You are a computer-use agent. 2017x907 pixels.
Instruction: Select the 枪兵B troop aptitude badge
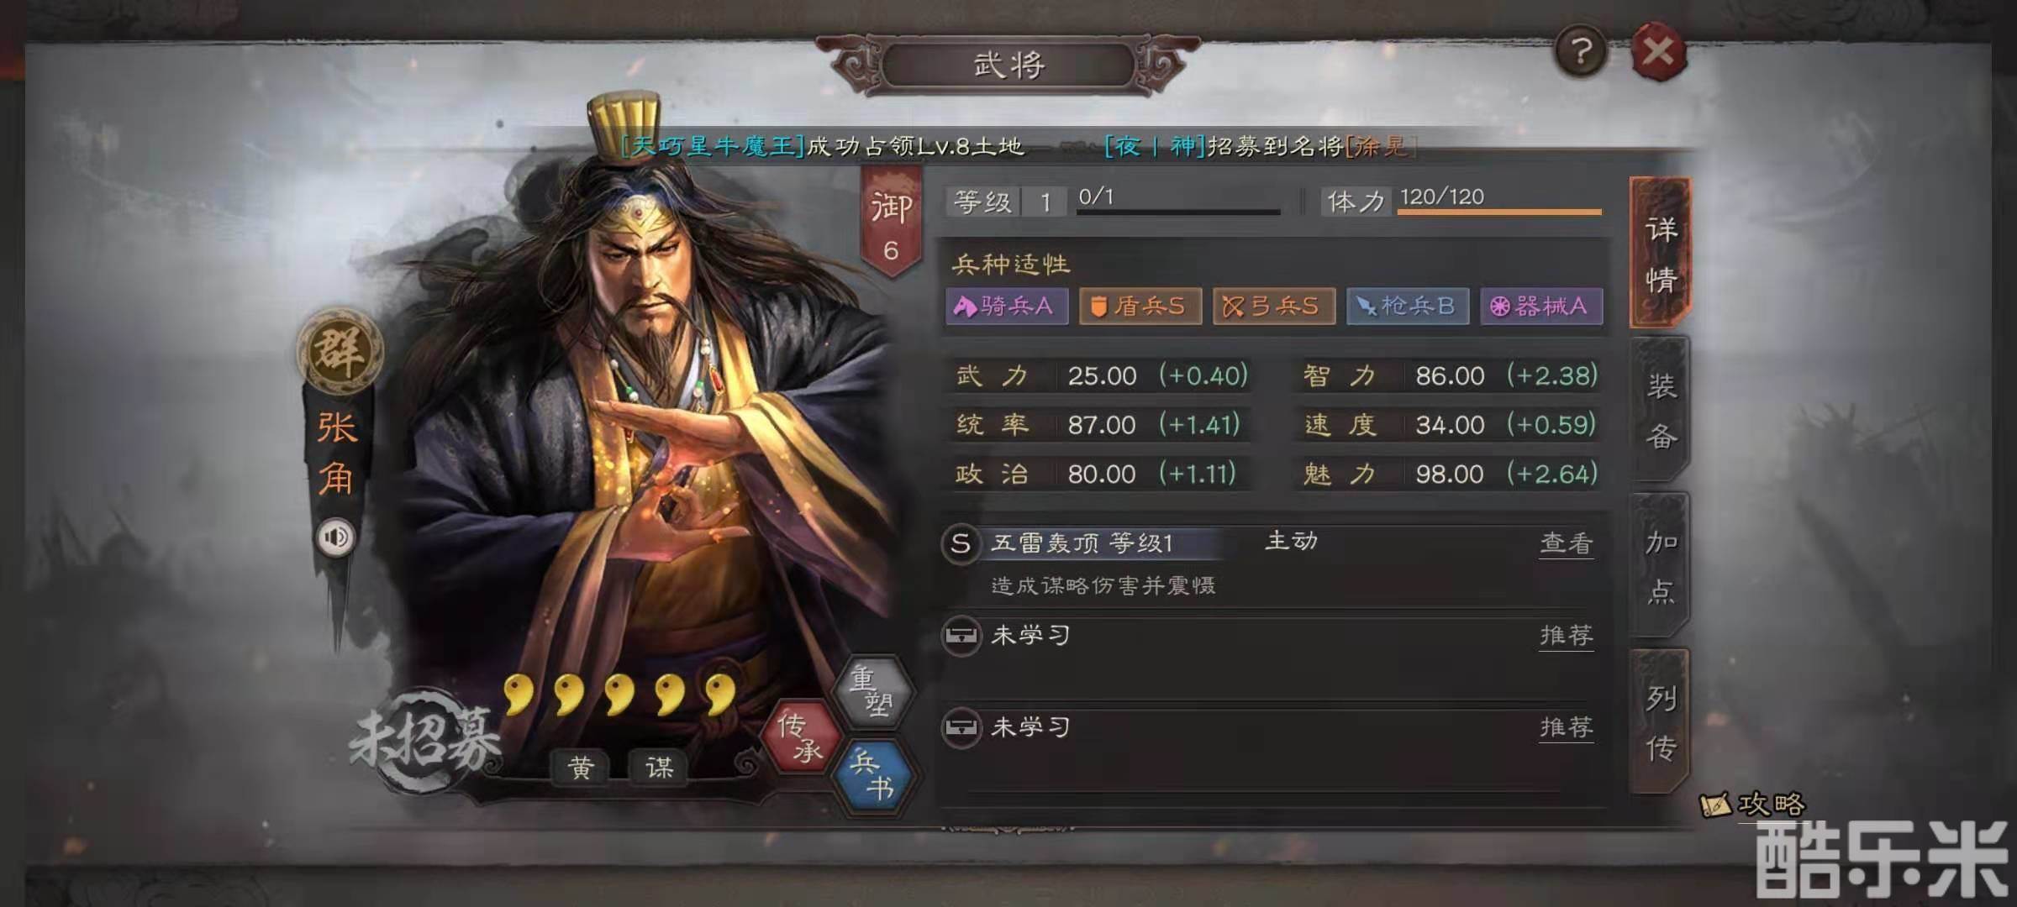[x=1408, y=306]
